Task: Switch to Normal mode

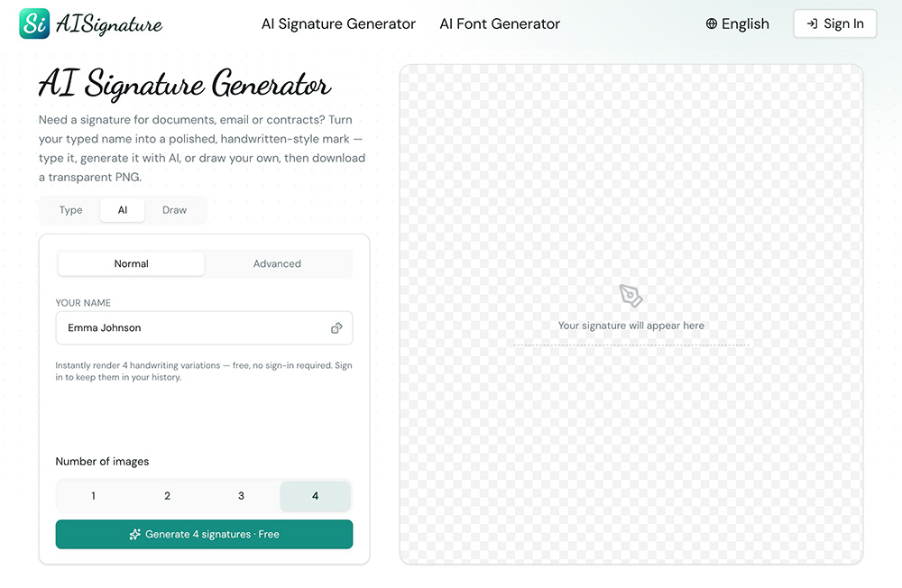Action: 131,263
